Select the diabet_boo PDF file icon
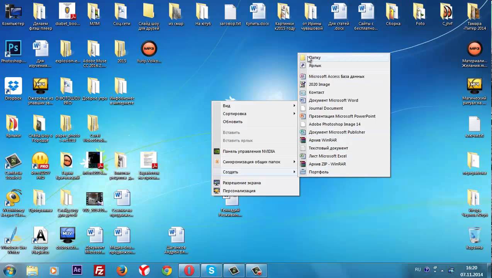This screenshot has width=492, height=278. coord(68,15)
